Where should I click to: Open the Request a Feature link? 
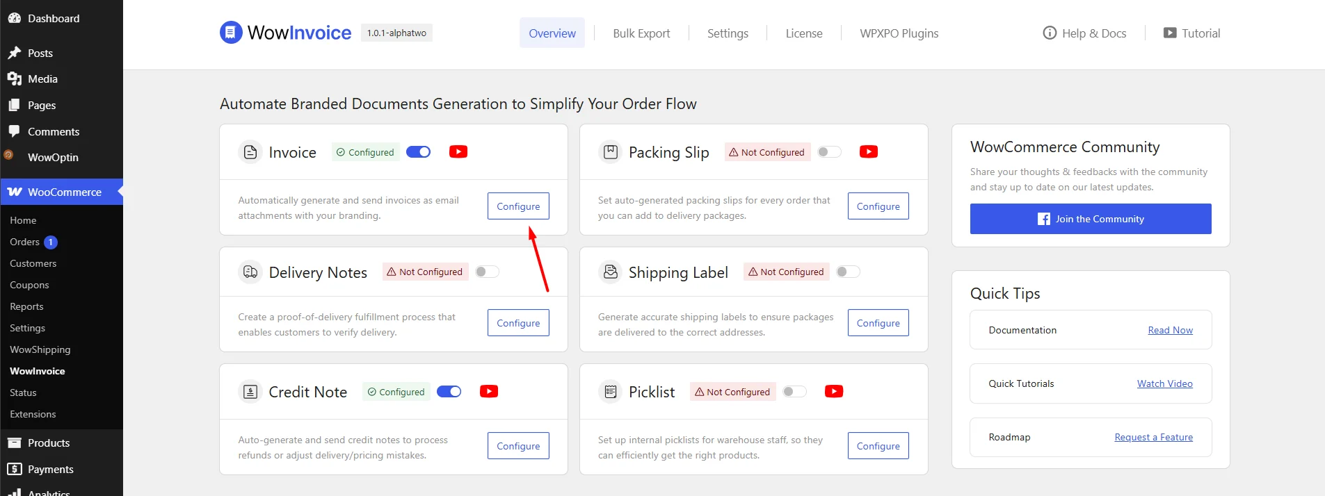click(1153, 437)
